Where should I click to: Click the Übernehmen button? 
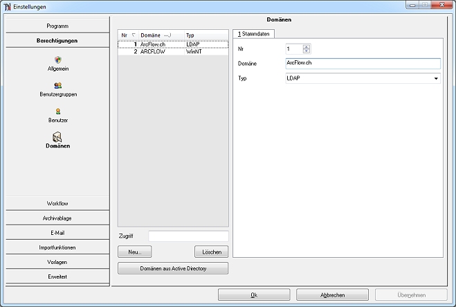[x=411, y=295]
